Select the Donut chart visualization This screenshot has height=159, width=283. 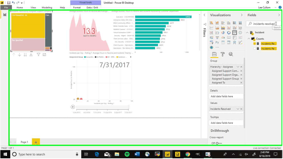[229, 32]
